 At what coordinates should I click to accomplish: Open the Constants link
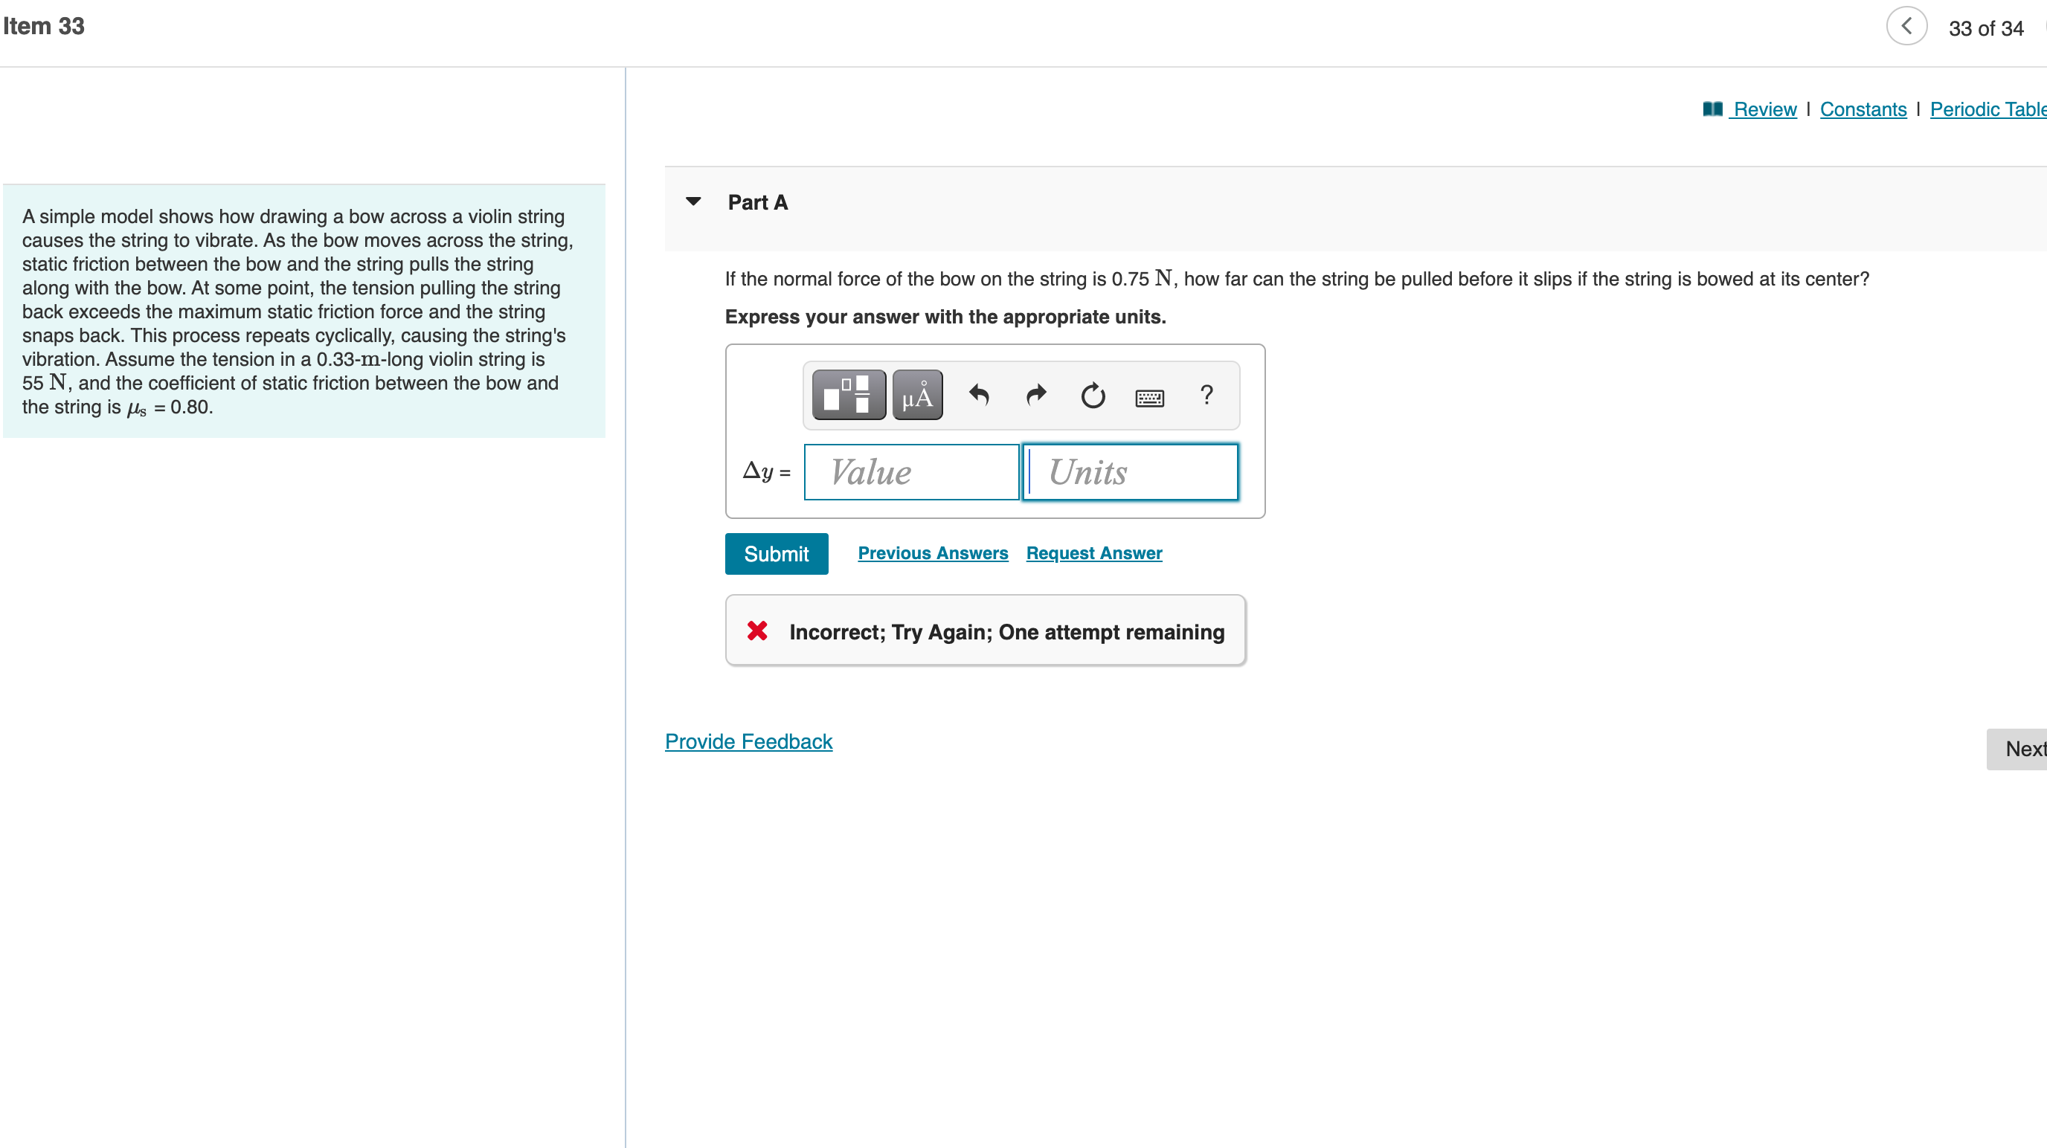(1863, 109)
